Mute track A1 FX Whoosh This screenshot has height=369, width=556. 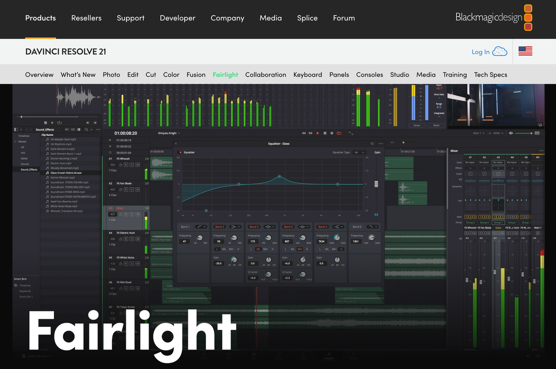[138, 165]
